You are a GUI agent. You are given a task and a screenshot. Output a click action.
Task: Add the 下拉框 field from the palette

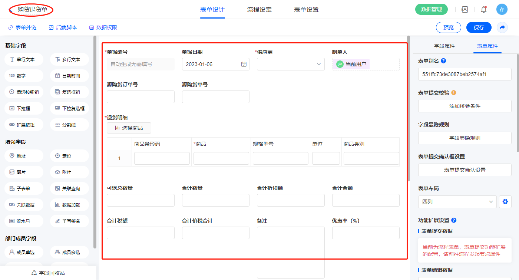coord(24,108)
